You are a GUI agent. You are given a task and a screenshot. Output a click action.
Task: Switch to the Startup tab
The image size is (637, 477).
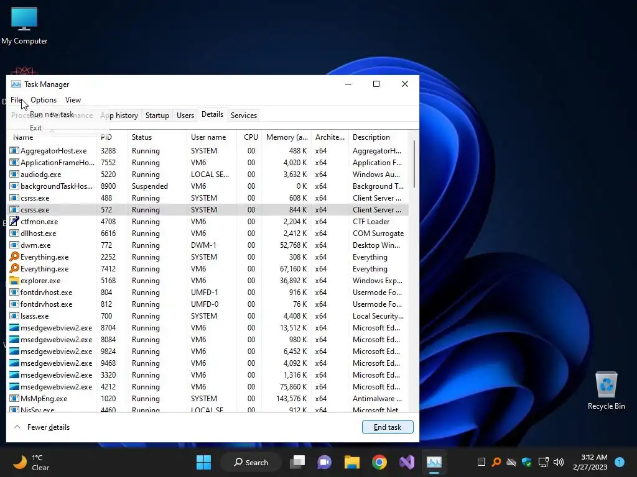click(157, 115)
